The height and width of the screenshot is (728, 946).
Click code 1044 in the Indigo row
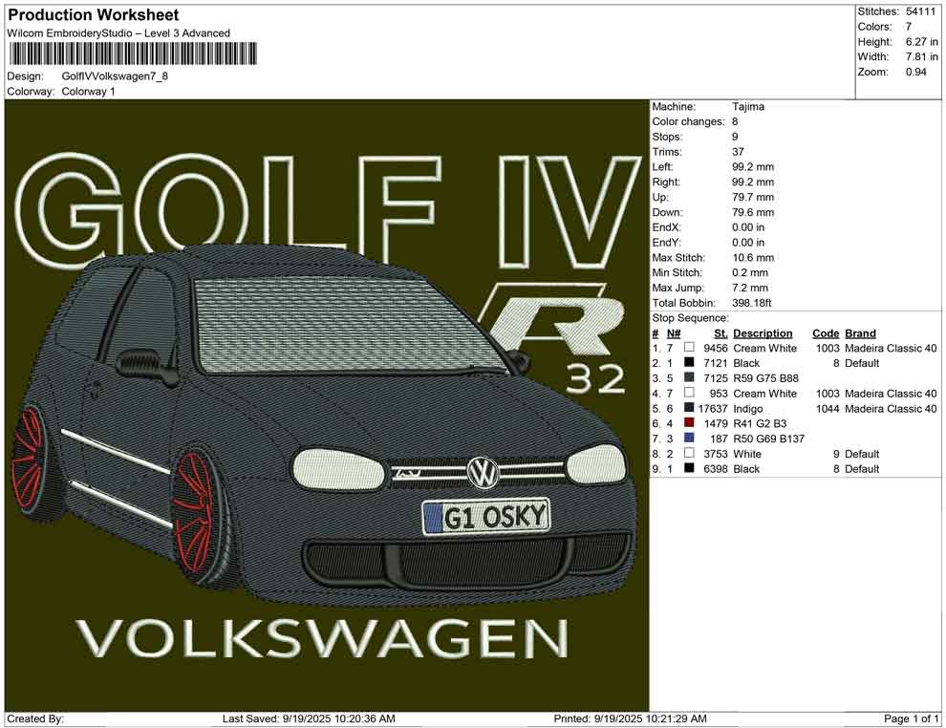point(828,408)
